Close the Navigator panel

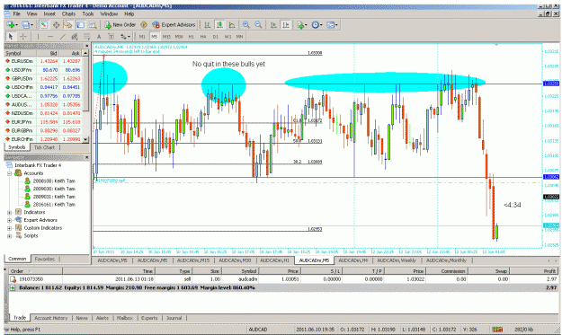point(87,157)
